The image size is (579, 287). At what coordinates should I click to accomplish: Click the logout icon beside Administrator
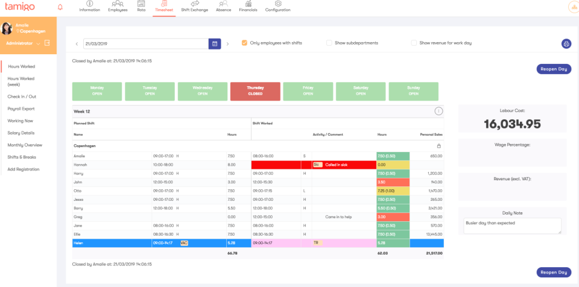tap(47, 43)
